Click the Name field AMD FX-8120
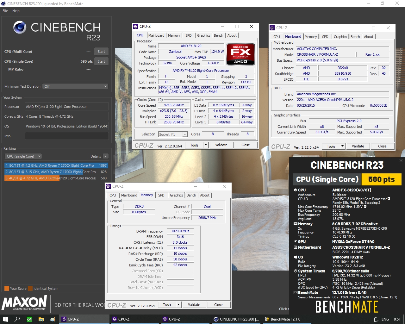This screenshot has width=405, height=324. (191, 46)
